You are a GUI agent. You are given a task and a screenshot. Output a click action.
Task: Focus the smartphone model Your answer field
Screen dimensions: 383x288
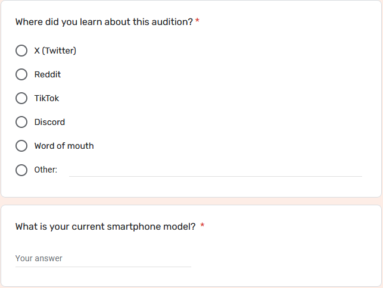coord(103,258)
